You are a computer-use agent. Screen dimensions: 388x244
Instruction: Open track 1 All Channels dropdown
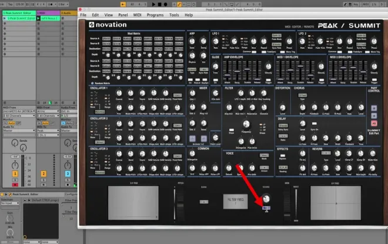point(19,116)
